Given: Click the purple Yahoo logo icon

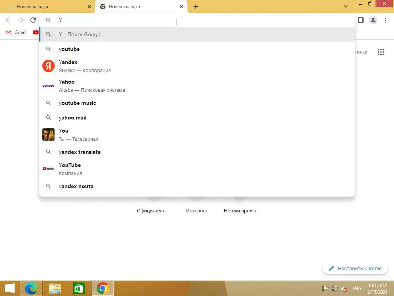Looking at the screenshot, I should point(48,86).
